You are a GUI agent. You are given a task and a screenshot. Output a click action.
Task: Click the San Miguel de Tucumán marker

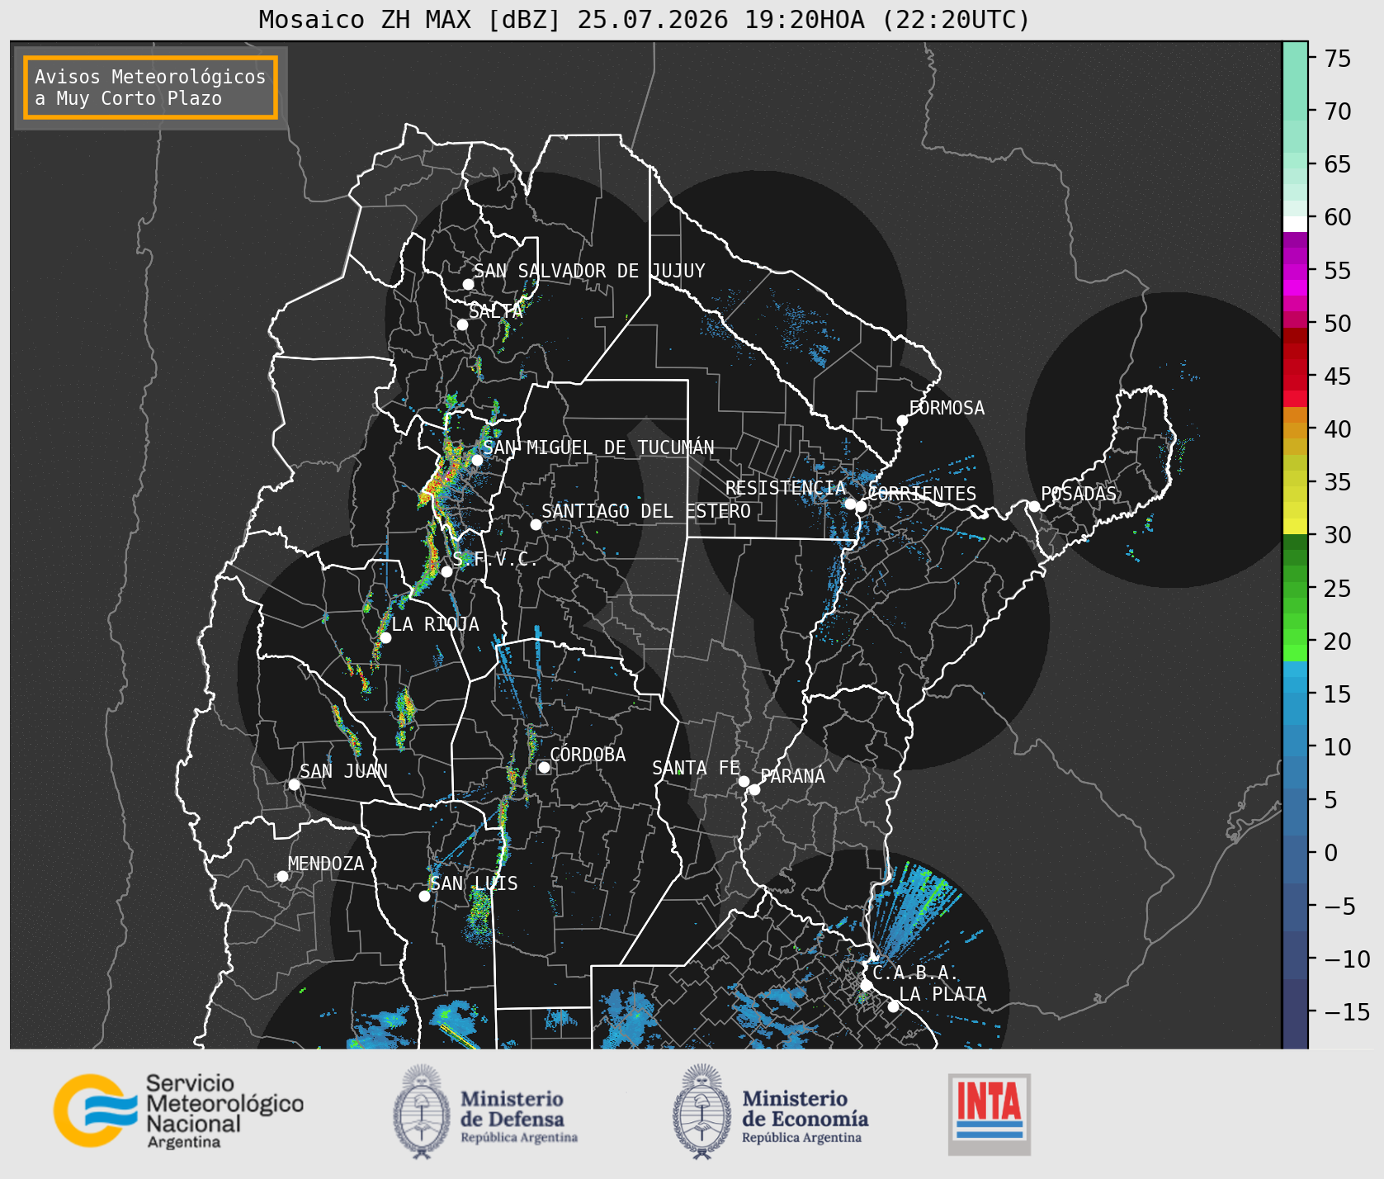coord(477,460)
